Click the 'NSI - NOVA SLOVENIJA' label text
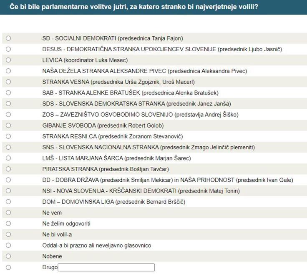This screenshot has width=307, height=278. coord(73,191)
